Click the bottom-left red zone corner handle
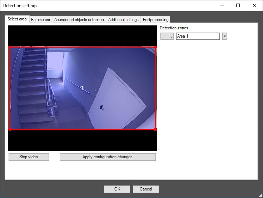 (x=10, y=129)
